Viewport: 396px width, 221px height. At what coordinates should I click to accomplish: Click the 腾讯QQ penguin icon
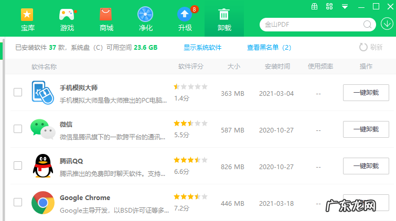click(43, 165)
